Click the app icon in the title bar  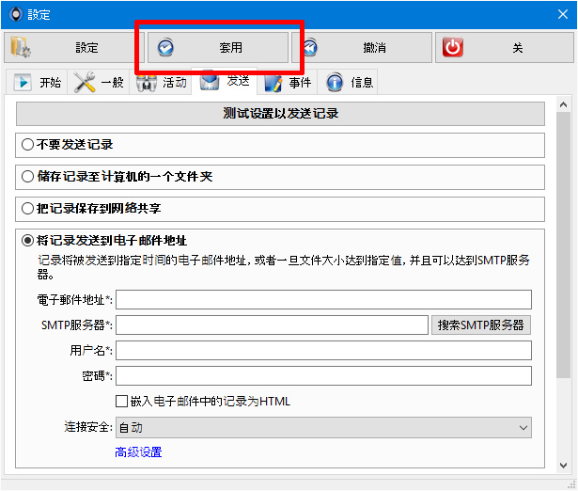pos(15,14)
